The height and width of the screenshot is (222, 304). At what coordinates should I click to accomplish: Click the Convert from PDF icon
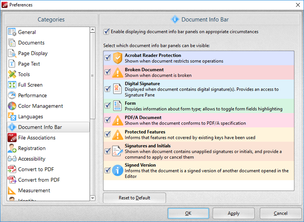point(12,180)
